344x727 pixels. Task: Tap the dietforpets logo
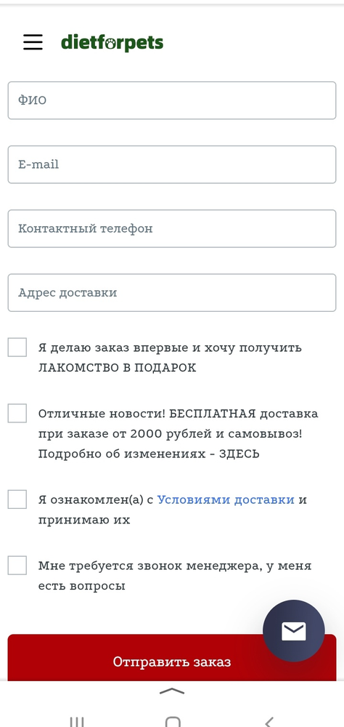pos(112,43)
